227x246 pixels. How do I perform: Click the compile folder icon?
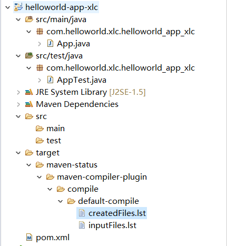point(61,189)
